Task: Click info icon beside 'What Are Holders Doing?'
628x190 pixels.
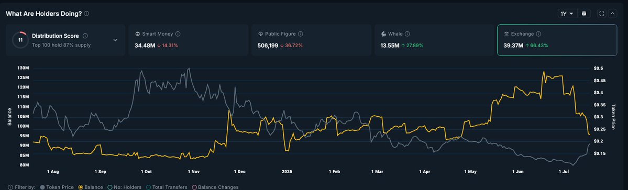Action: [x=86, y=14]
